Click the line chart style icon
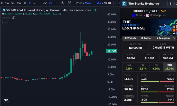The height and width of the screenshot is (106, 177). point(45,3)
